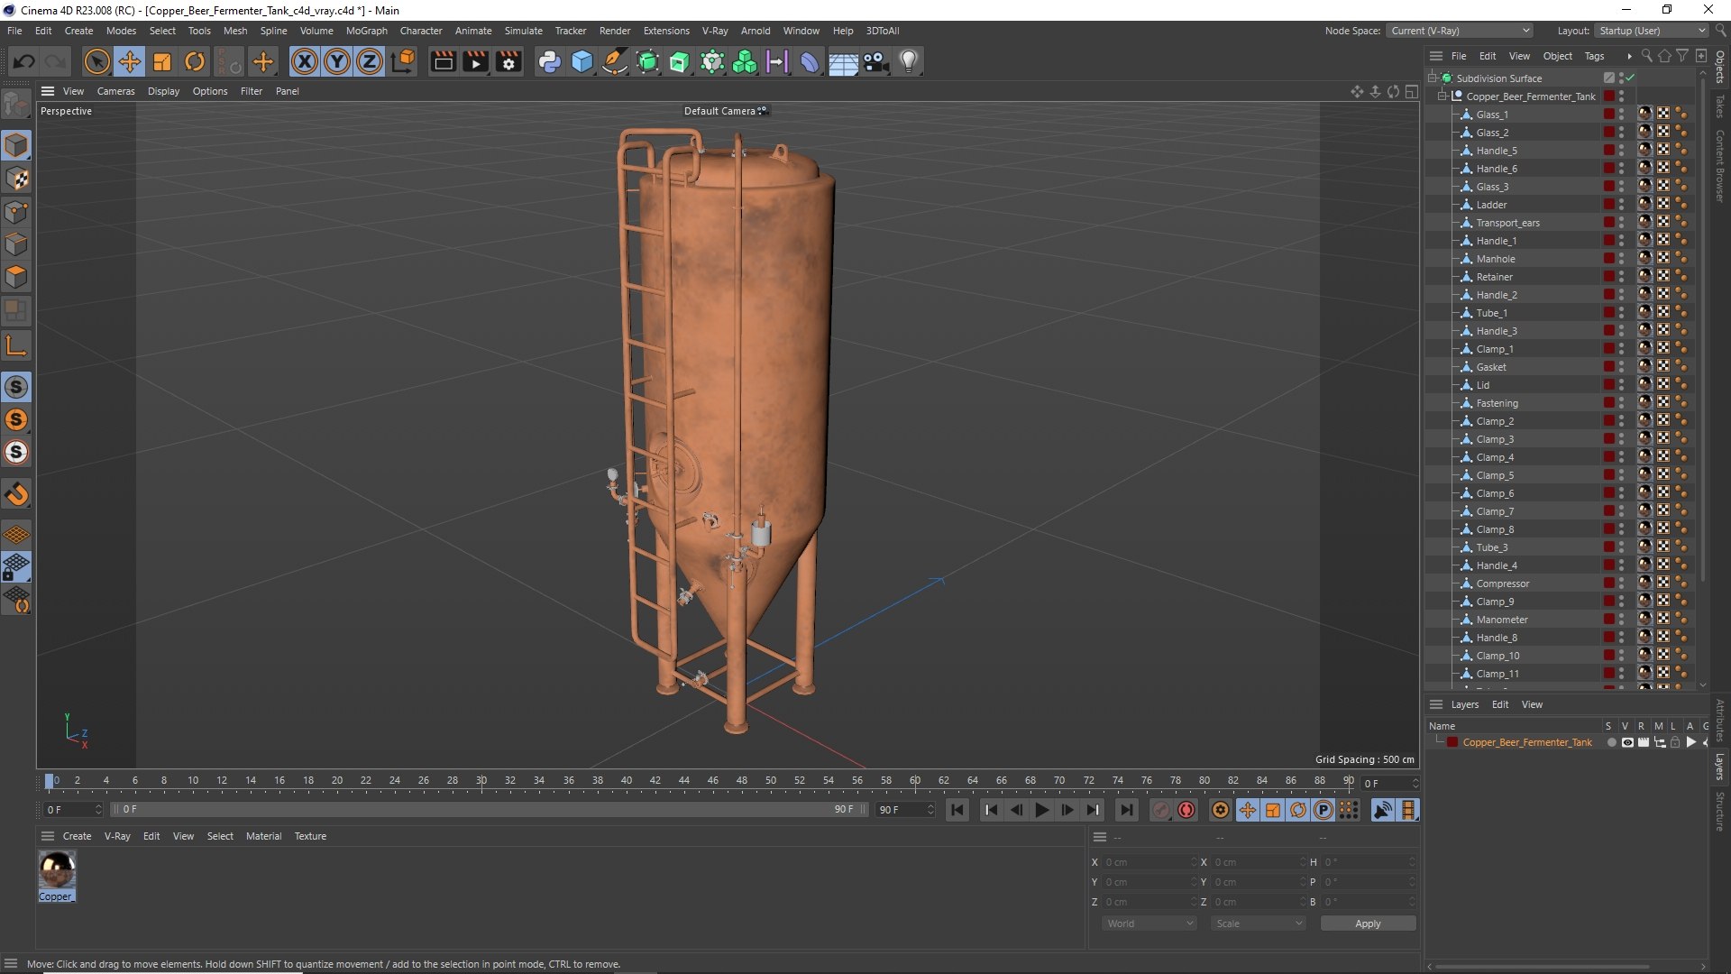The height and width of the screenshot is (974, 1731).
Task: Click the current frame 0 F field
Action: coord(72,810)
